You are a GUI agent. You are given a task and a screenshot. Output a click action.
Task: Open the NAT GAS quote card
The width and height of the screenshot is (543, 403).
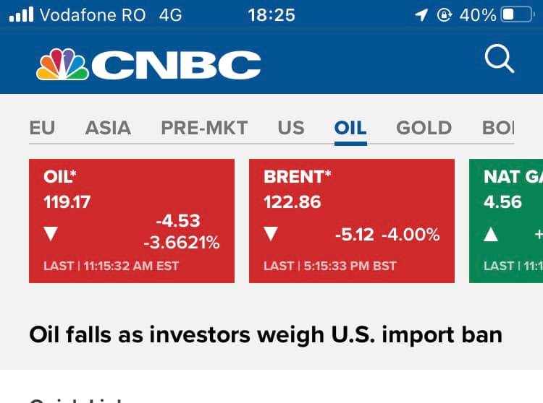point(507,220)
